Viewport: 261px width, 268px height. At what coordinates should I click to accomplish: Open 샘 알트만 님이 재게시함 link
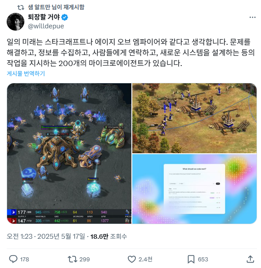coord(56,7)
